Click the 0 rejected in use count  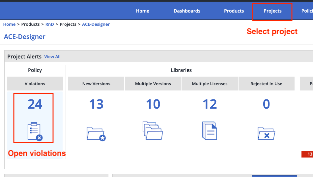266,104
